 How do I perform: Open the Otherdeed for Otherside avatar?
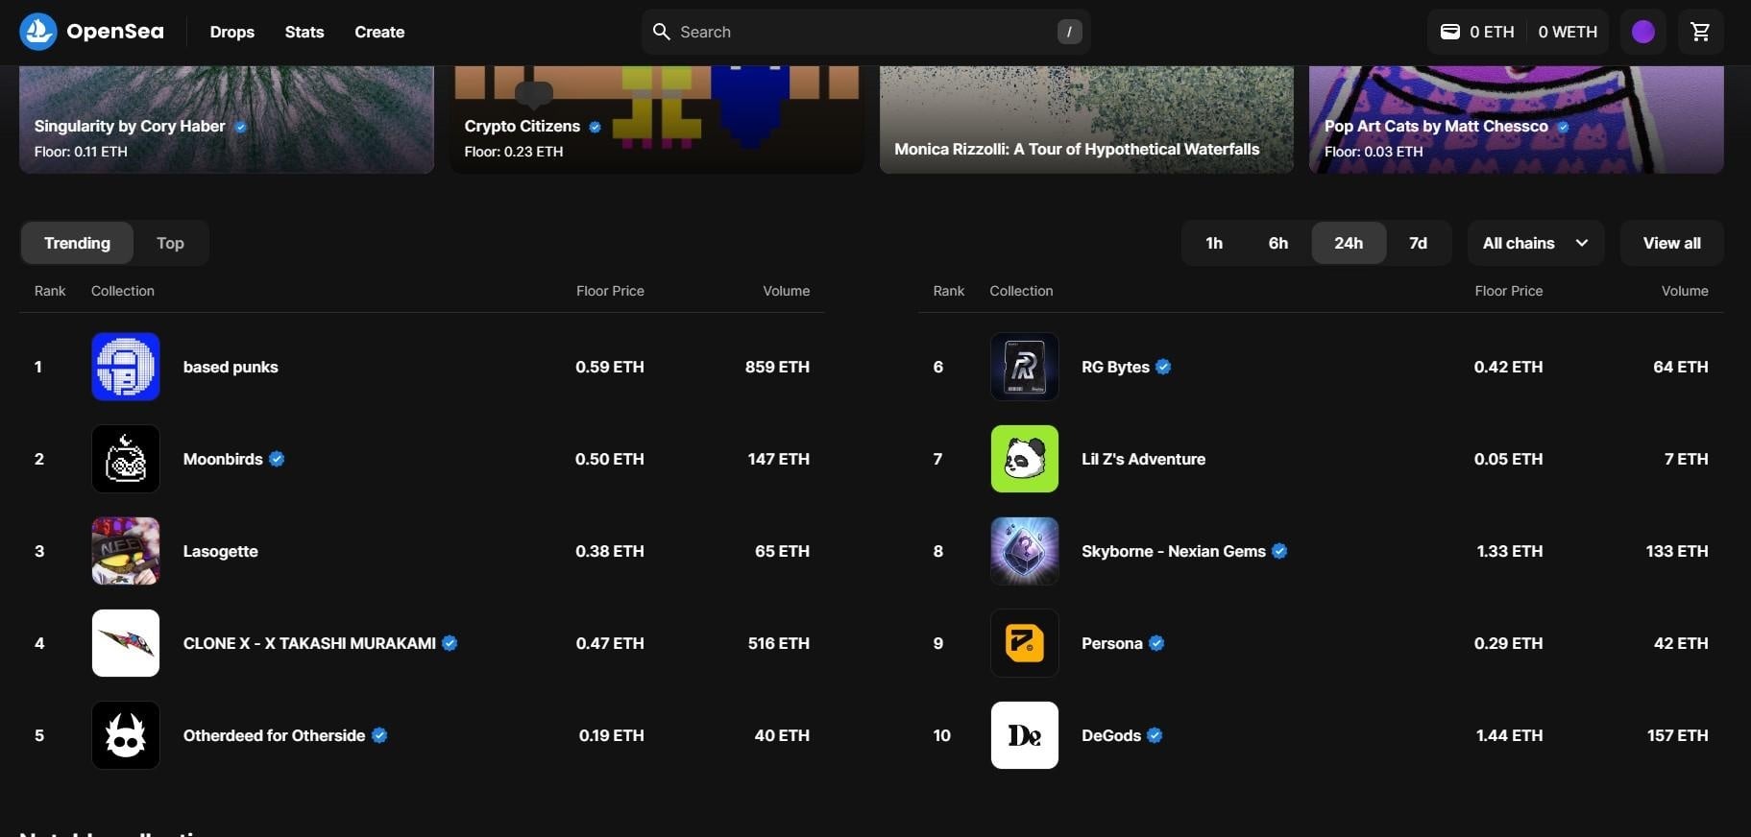[x=126, y=735]
